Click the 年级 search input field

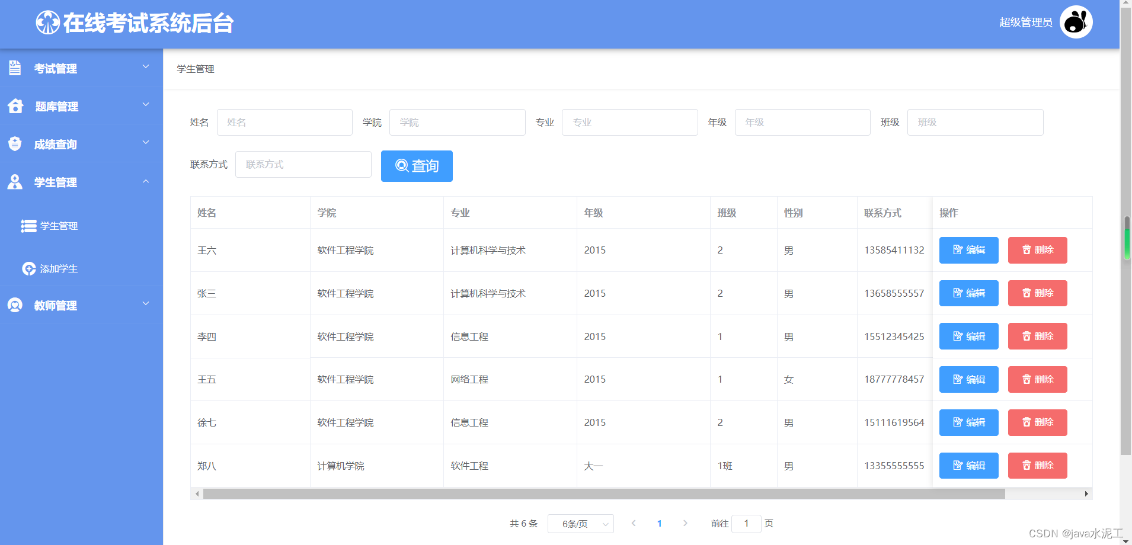click(802, 122)
